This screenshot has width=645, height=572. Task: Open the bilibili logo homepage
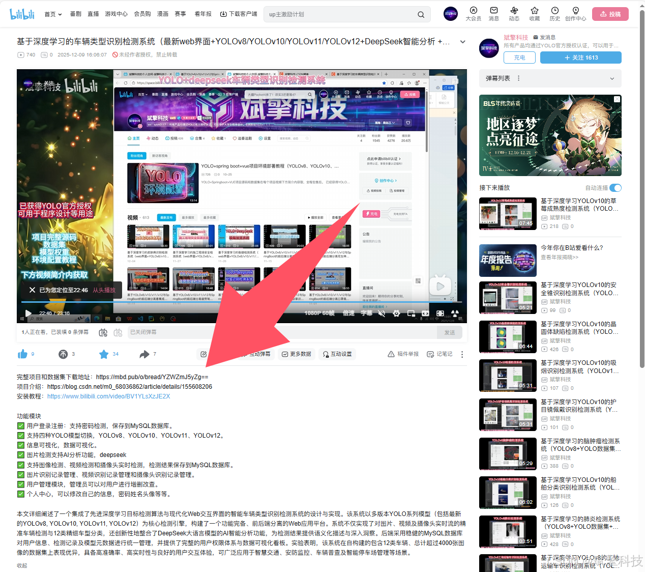click(x=22, y=14)
